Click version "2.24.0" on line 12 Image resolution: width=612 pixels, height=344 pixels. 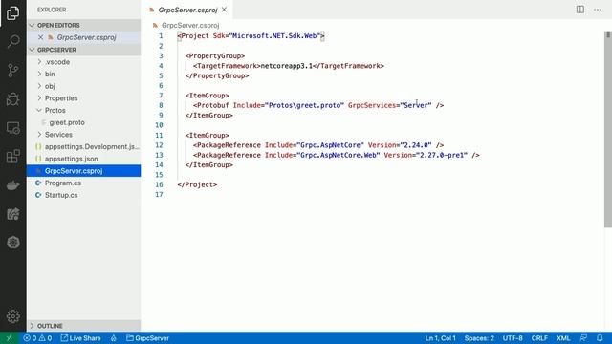[416, 145]
